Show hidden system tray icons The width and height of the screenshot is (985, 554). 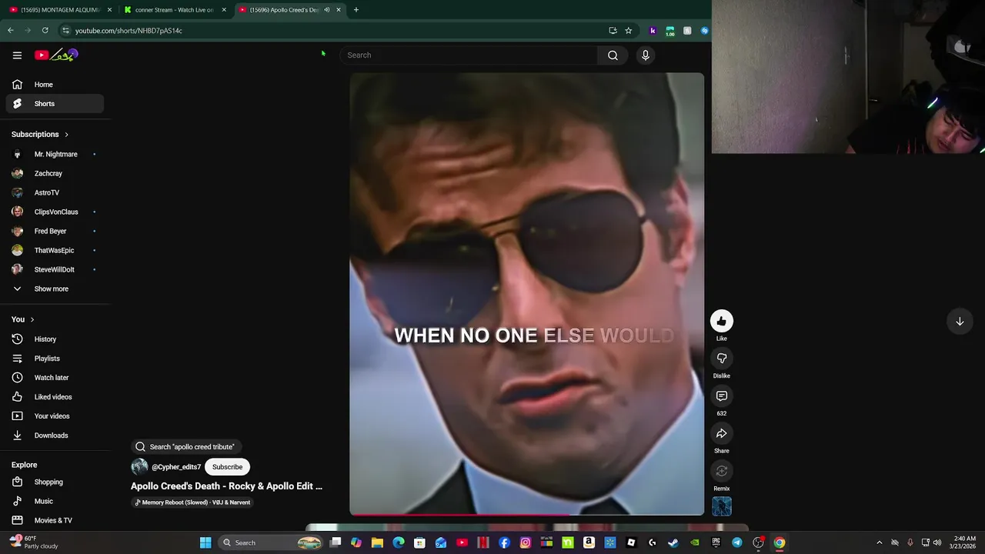880,542
